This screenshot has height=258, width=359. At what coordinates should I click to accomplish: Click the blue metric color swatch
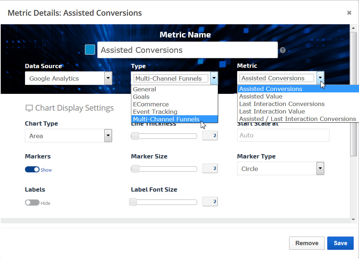click(x=90, y=50)
